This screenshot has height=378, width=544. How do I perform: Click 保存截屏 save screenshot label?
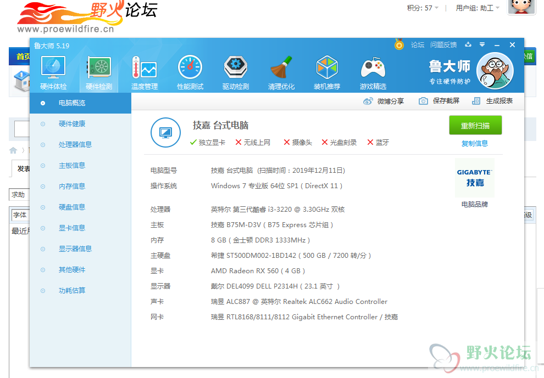(x=446, y=101)
